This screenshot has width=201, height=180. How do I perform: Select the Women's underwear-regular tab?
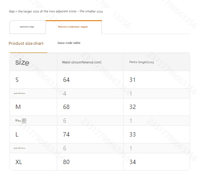click(74, 27)
